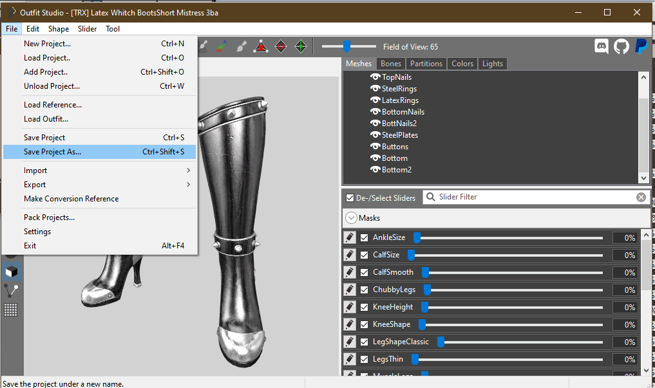Image resolution: width=655 pixels, height=388 pixels.
Task: Edit the AnkleSize slider with its pencil icon
Action: 350,237
